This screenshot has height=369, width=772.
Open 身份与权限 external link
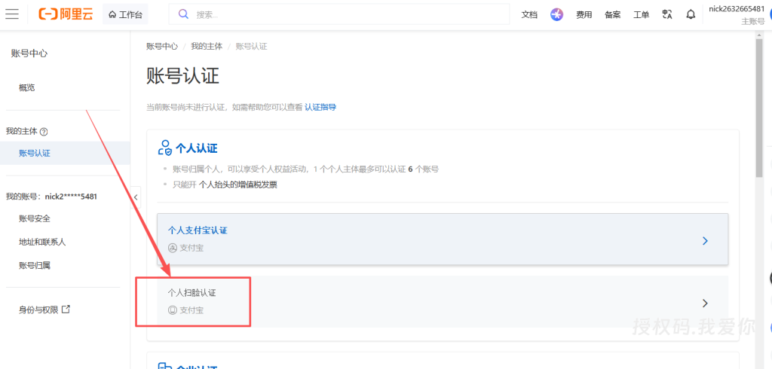pyautogui.click(x=44, y=310)
